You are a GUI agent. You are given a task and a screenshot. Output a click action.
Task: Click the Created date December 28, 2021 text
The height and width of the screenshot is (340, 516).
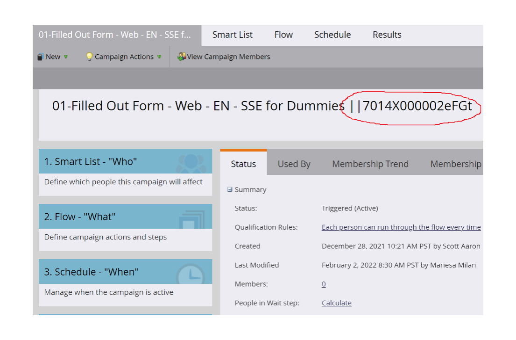(x=401, y=246)
